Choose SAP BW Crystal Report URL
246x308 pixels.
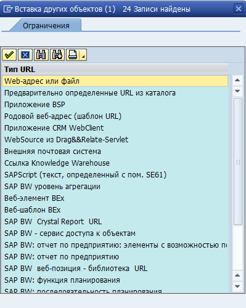(x=115, y=222)
